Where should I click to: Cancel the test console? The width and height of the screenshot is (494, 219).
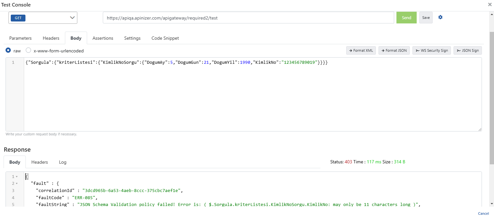483,213
